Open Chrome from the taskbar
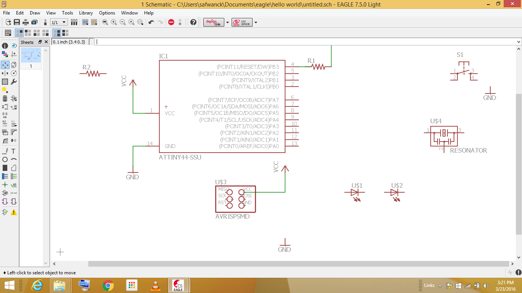522x293 pixels. coord(108,285)
